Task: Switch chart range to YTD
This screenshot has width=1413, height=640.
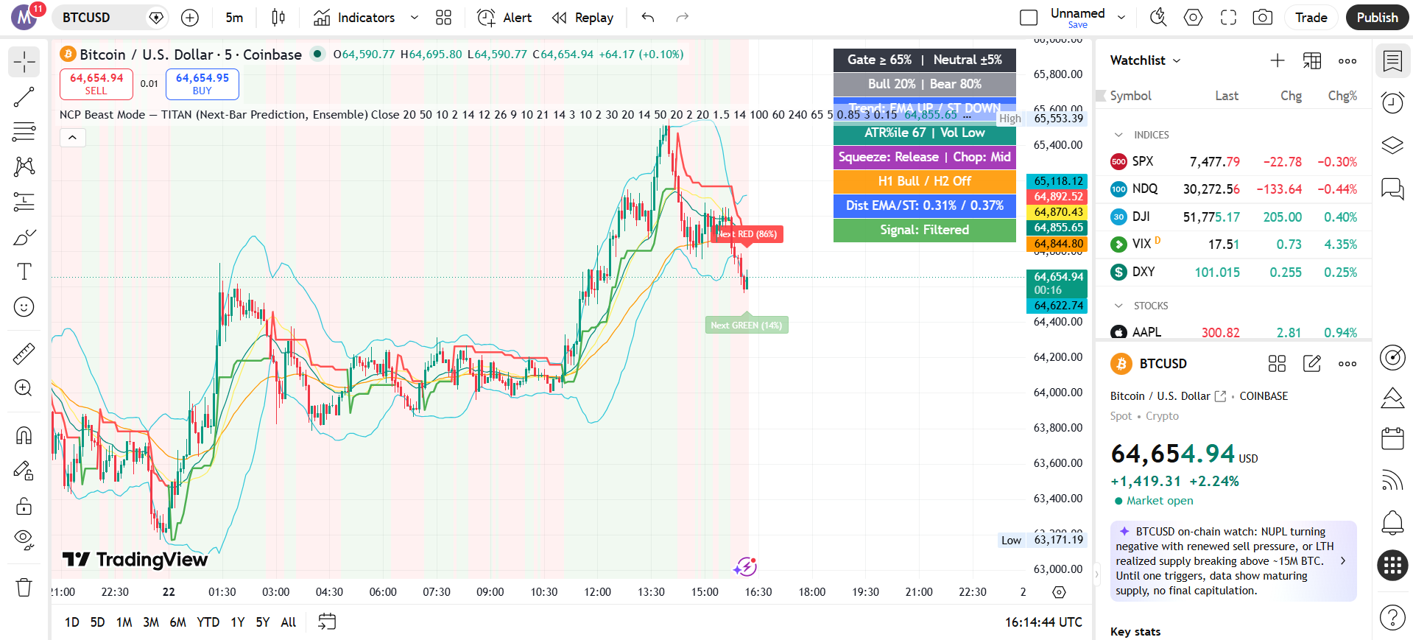Action: [x=208, y=622]
